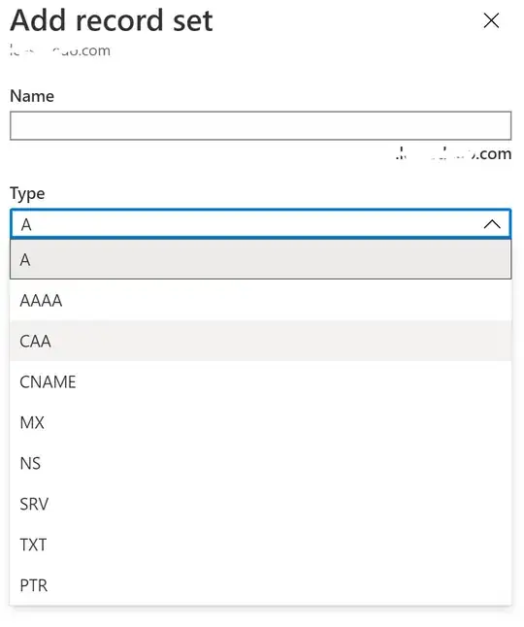Click the Add record set heading

pyautogui.click(x=112, y=20)
